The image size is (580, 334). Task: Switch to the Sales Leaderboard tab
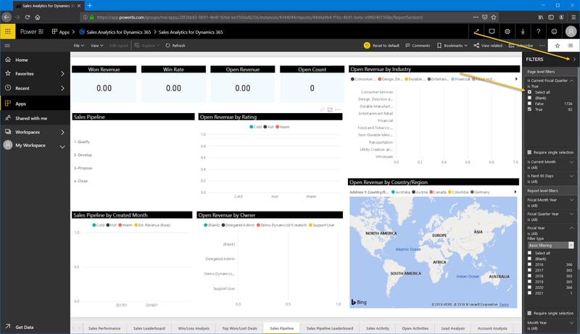149,328
